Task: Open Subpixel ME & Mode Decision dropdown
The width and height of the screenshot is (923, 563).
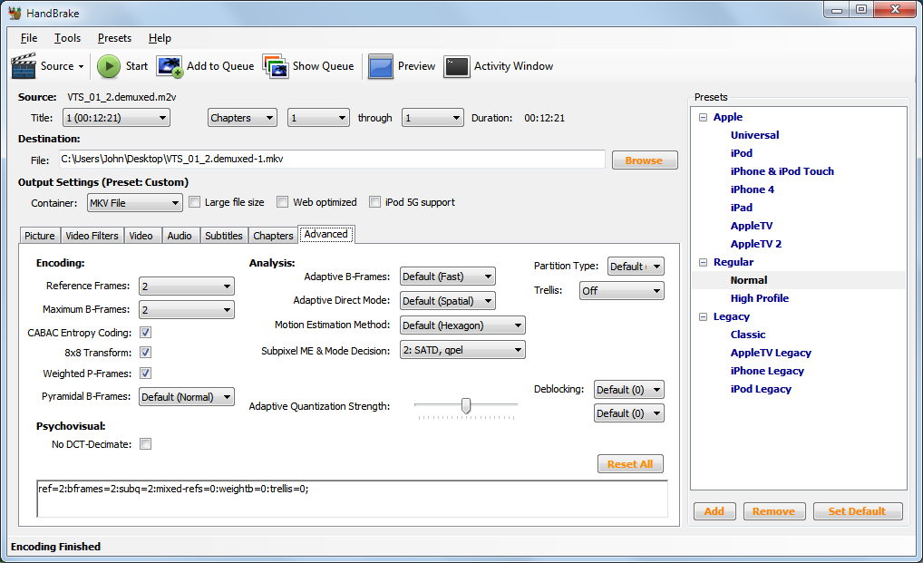Action: (x=462, y=349)
